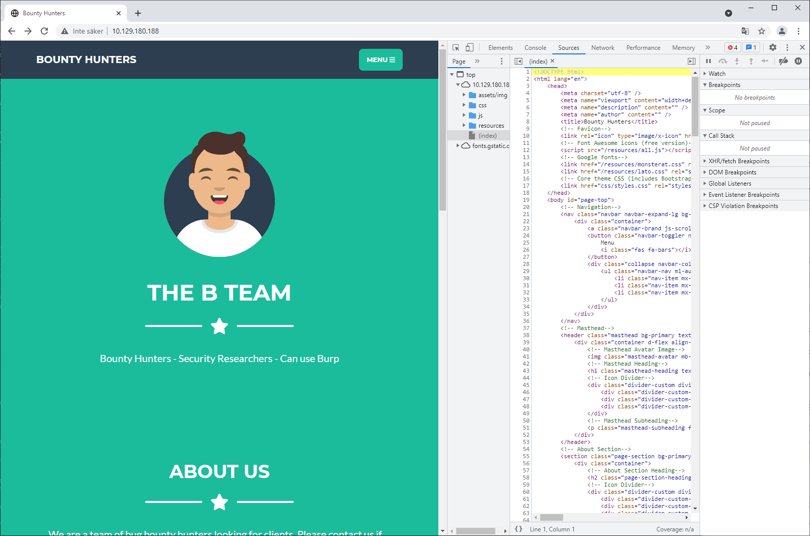Click the BOUNTY HUNTERS brand link
The width and height of the screenshot is (810, 536).
(86, 59)
